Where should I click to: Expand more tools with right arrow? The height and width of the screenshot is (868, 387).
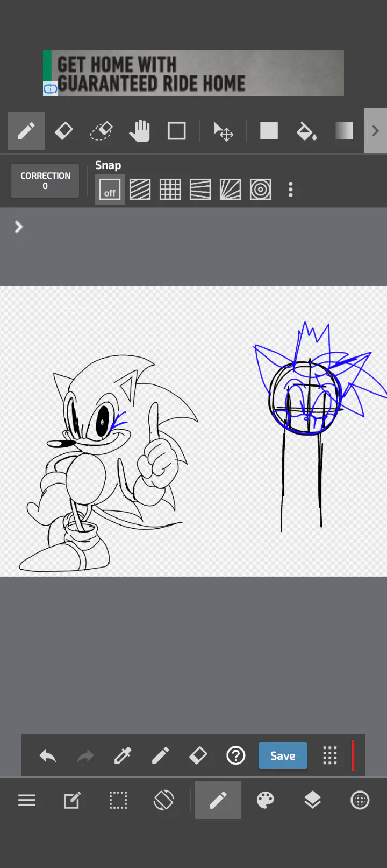coord(376,131)
